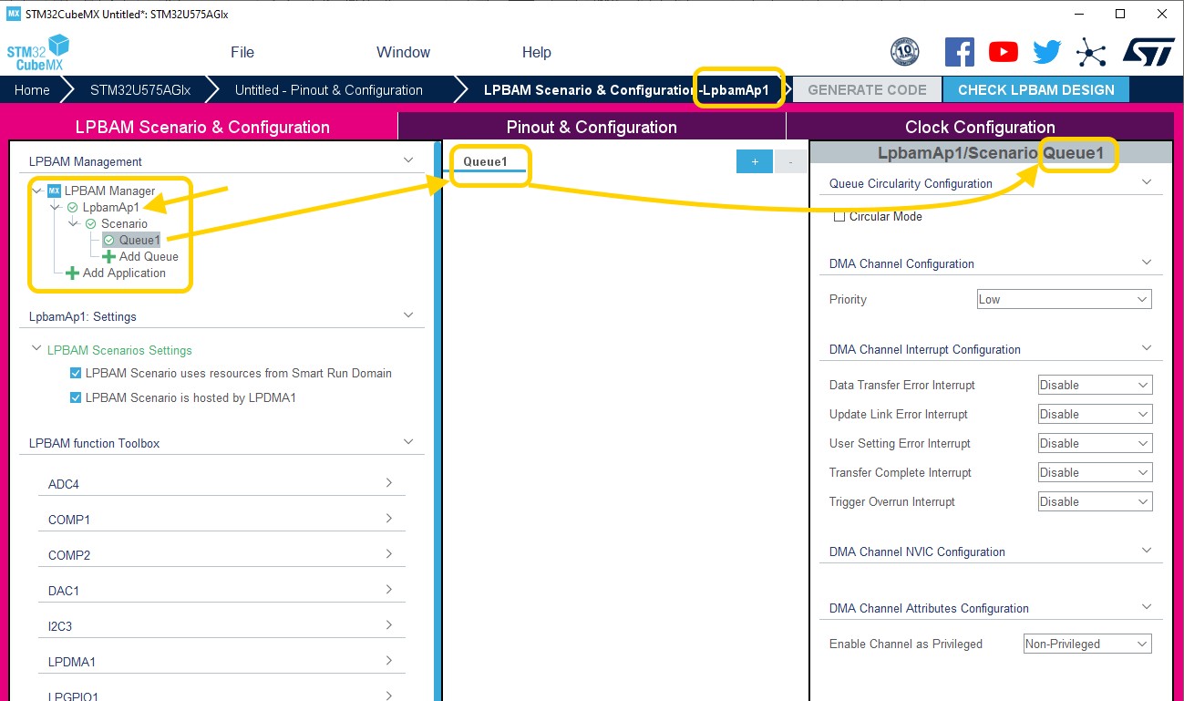Image resolution: width=1184 pixels, height=701 pixels.
Task: Click the 'LPBAM Manager' tree root label
Action: tap(109, 191)
